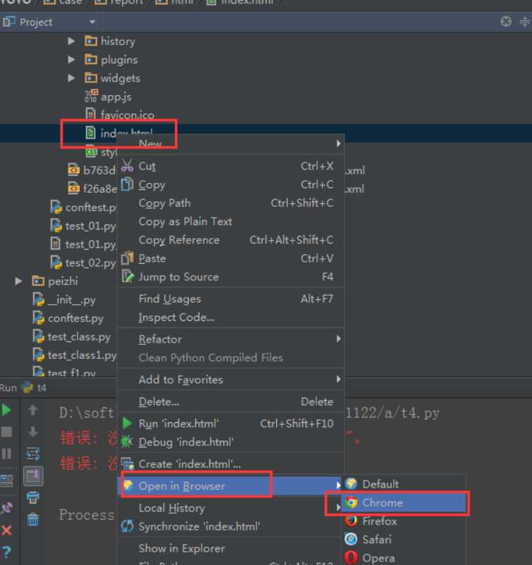Open the Open in Browser submenu

pos(231,485)
